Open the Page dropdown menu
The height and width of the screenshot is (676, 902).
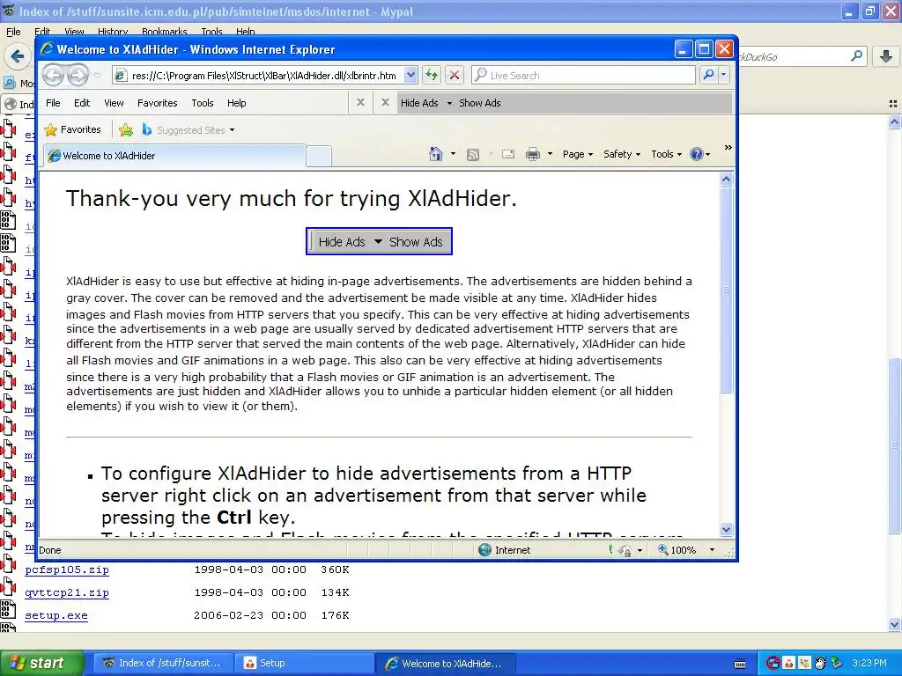(x=578, y=154)
